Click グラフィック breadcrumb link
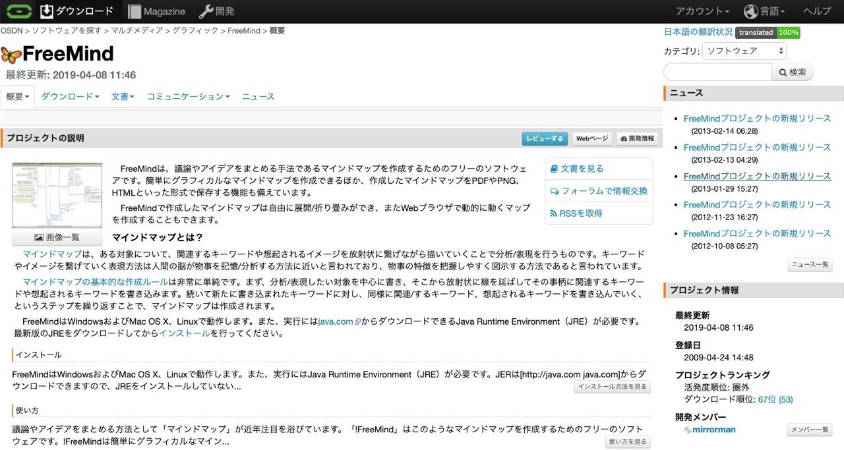The width and height of the screenshot is (844, 450). tap(195, 30)
